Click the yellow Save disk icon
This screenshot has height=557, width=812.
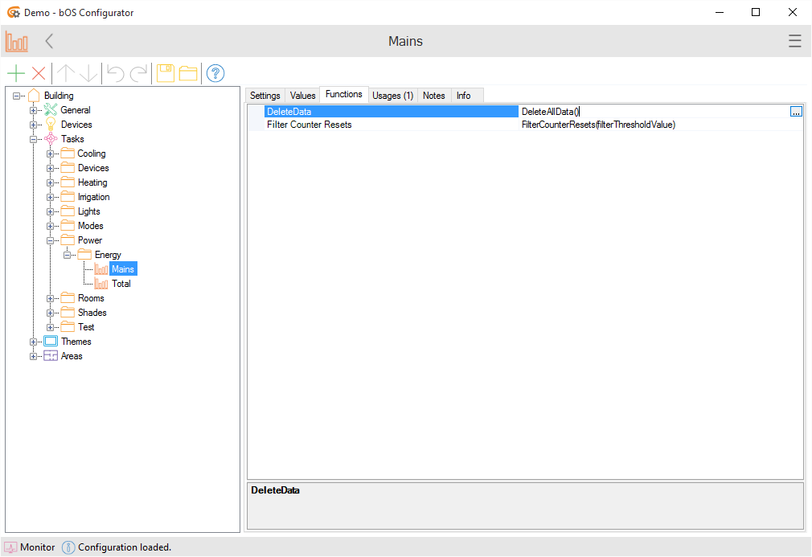(x=166, y=74)
